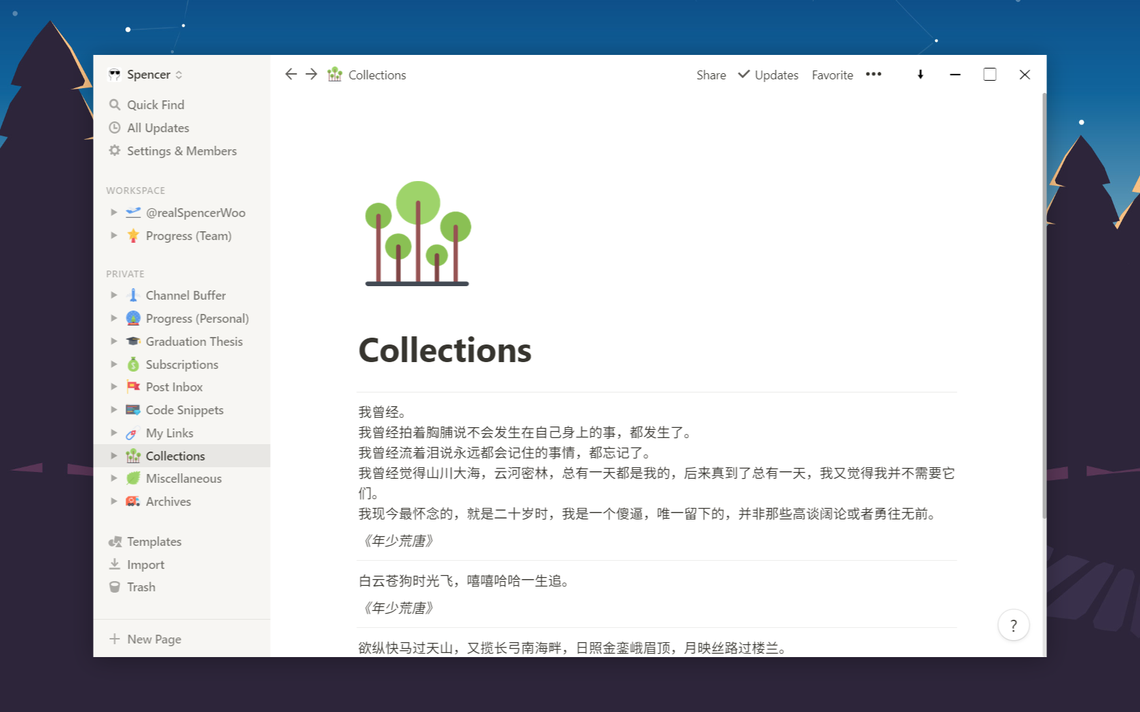Open All Updates clock icon
The image size is (1140, 712).
coord(115,127)
